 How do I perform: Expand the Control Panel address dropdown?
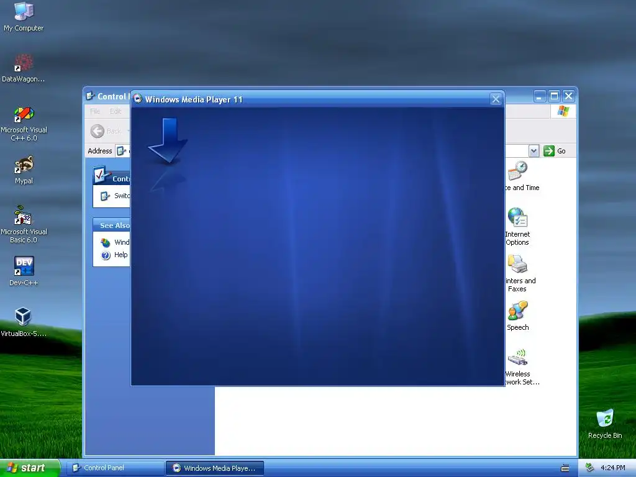[534, 151]
